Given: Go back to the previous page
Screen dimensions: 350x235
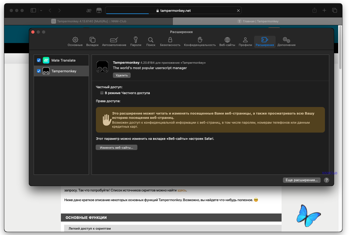Looking at the screenshot, I should pyautogui.click(x=50, y=10).
